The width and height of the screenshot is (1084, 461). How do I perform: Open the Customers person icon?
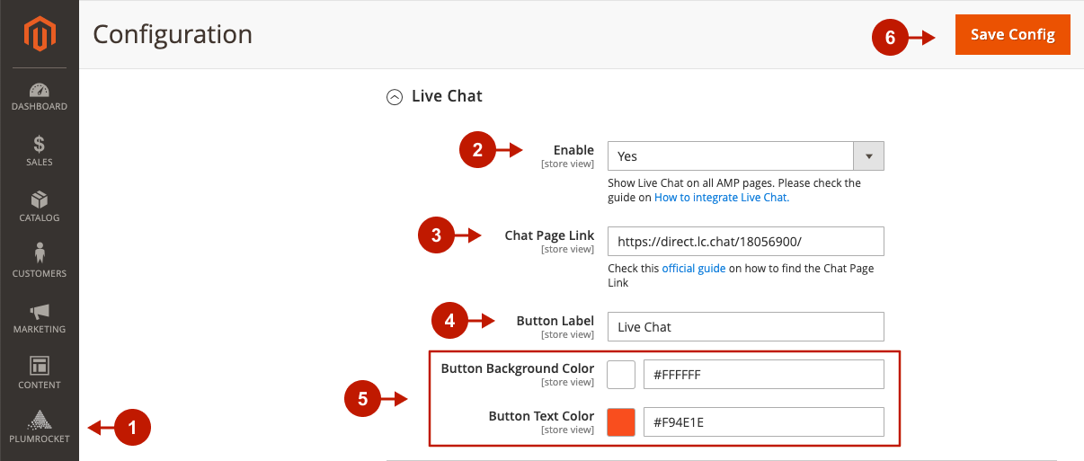coord(40,255)
